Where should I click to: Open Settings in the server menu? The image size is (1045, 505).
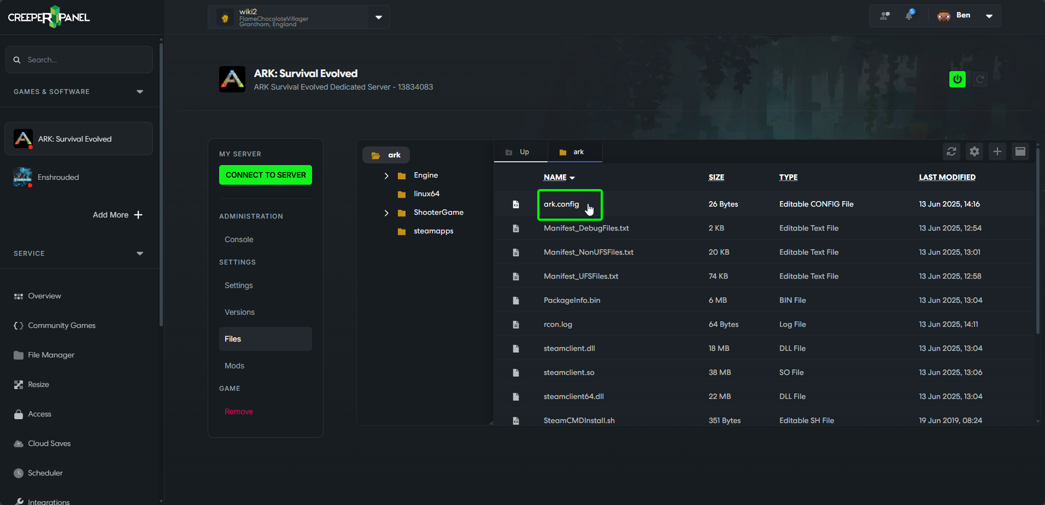[x=239, y=285]
